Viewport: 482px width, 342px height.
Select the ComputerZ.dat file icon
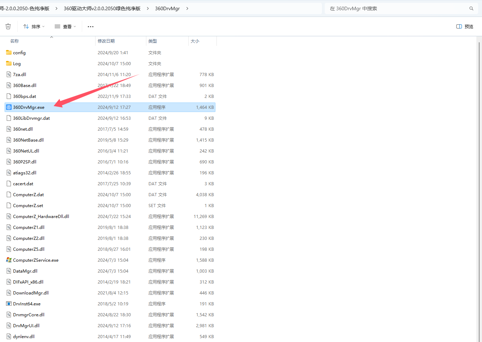9,194
